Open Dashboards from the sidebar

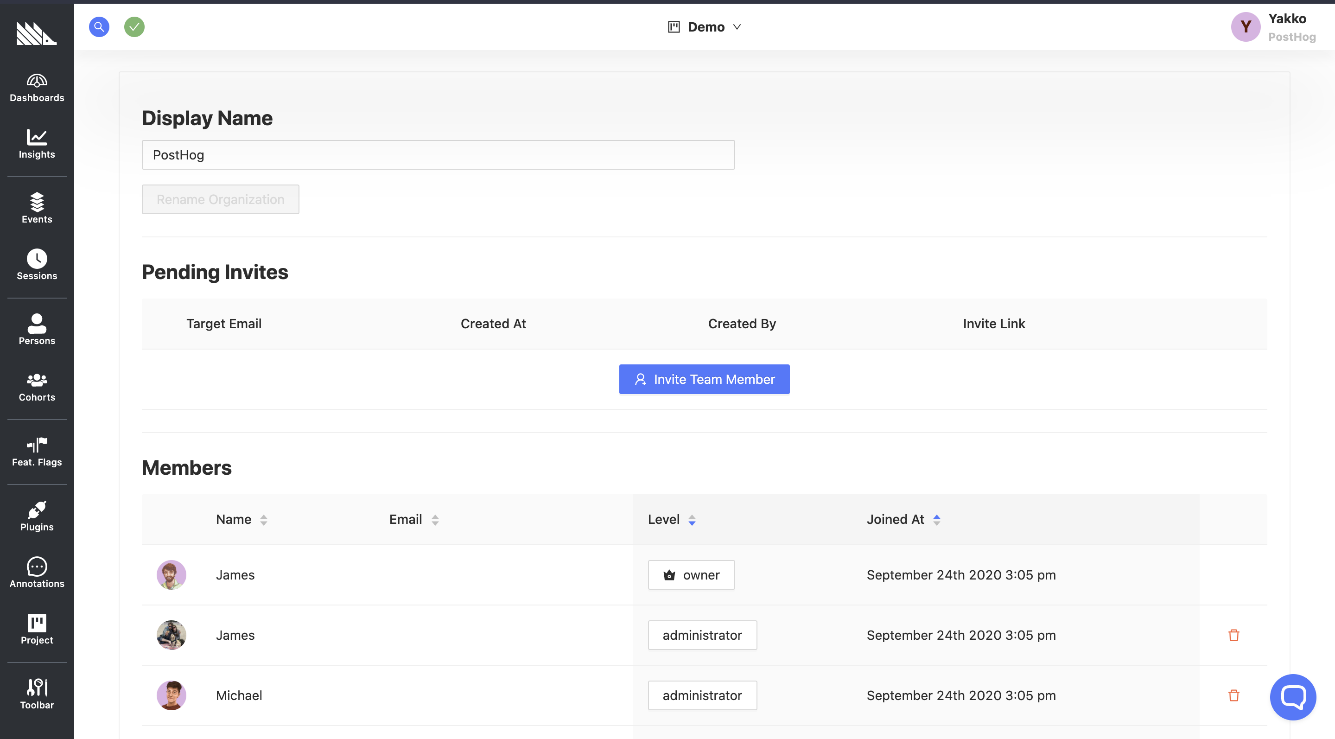(x=37, y=88)
